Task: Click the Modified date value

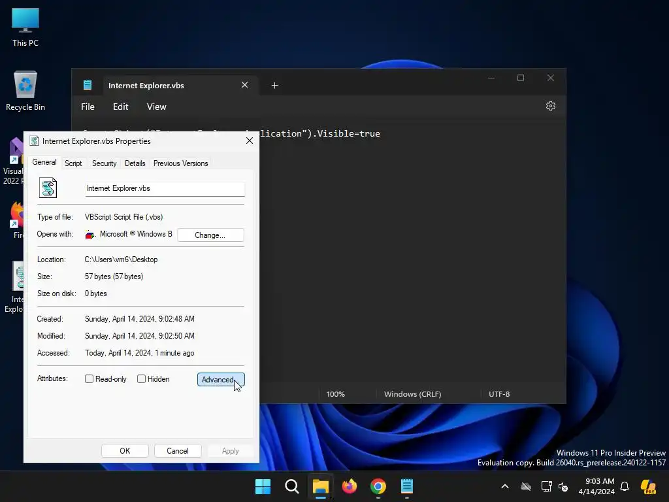Action: [140, 336]
